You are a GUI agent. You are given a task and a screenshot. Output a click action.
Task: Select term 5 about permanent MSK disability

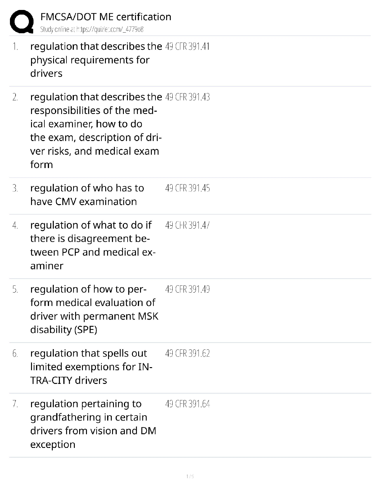tap(94, 309)
